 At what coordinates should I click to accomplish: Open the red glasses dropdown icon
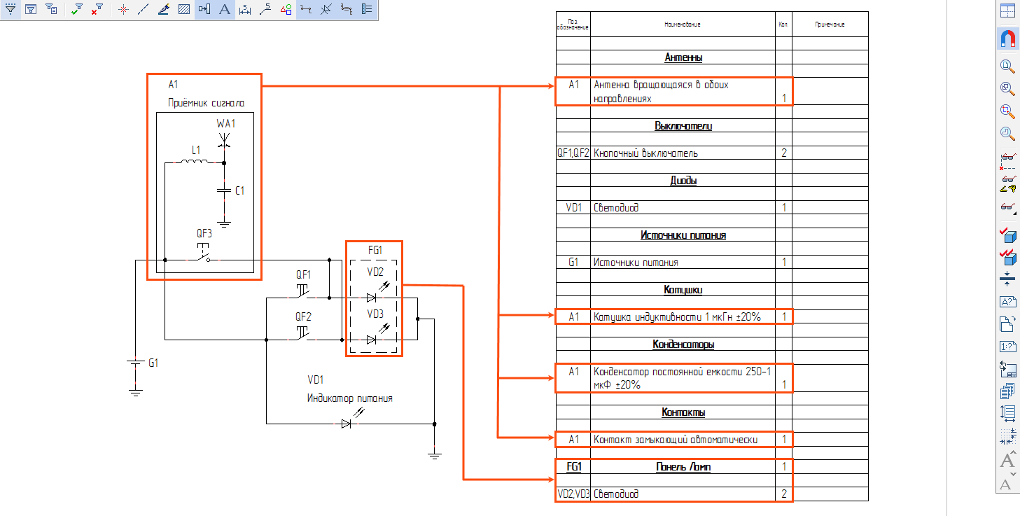coord(1007,207)
